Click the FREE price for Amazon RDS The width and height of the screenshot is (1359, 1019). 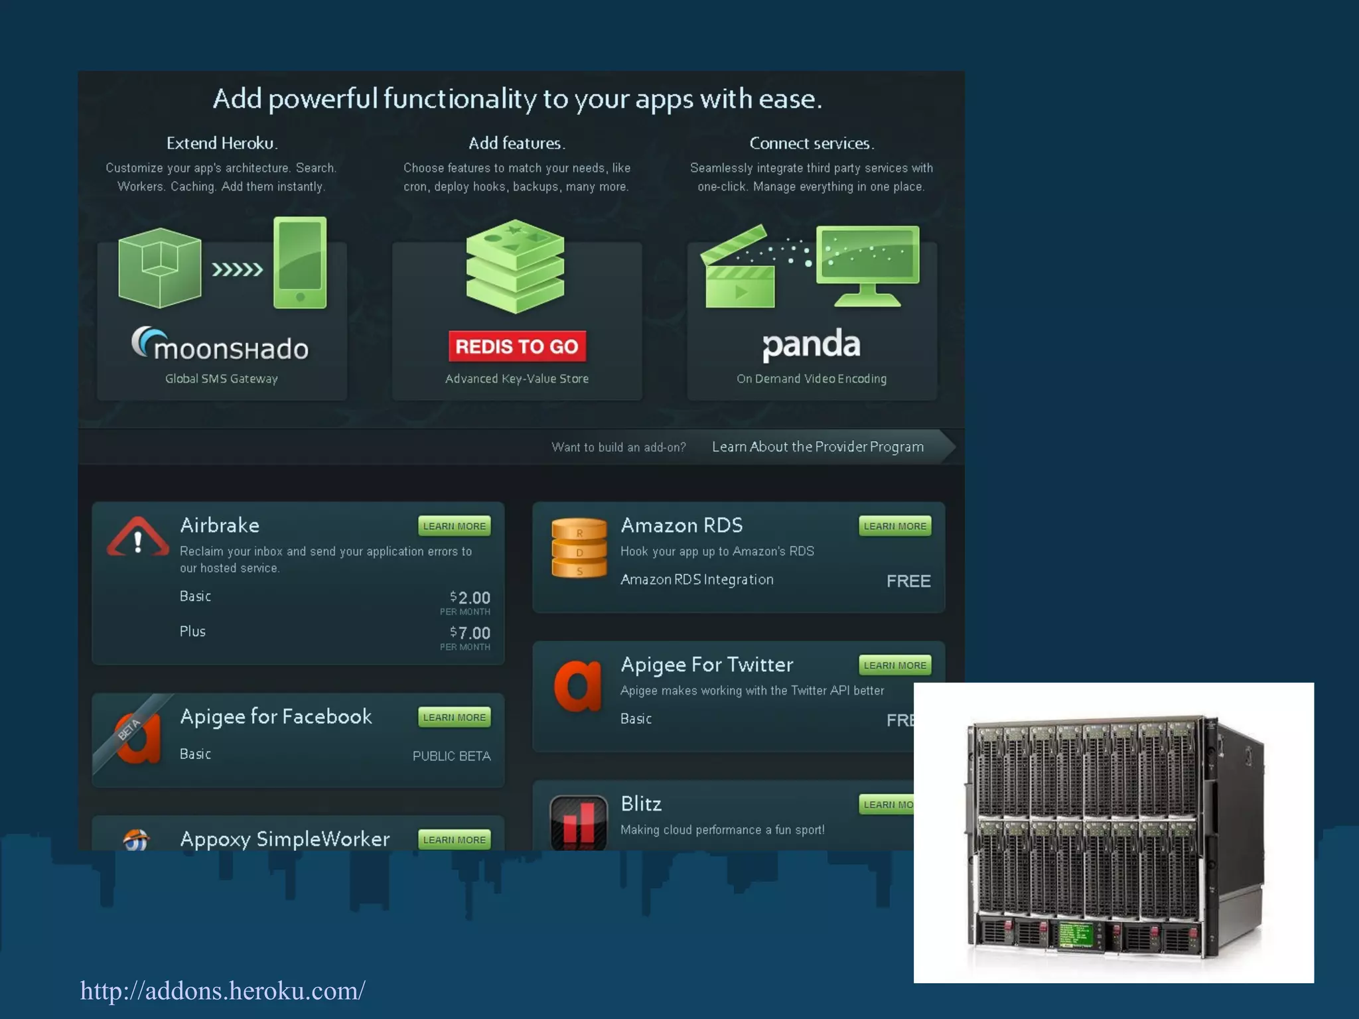pos(908,581)
